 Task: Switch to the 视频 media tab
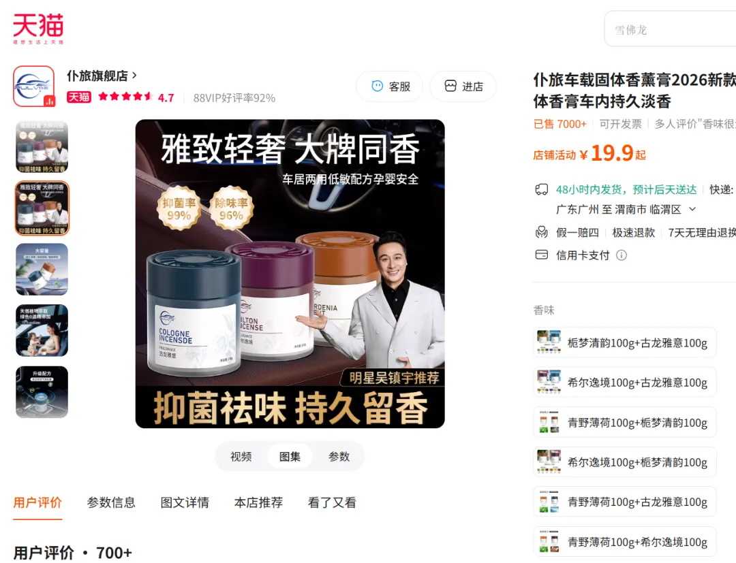point(241,456)
